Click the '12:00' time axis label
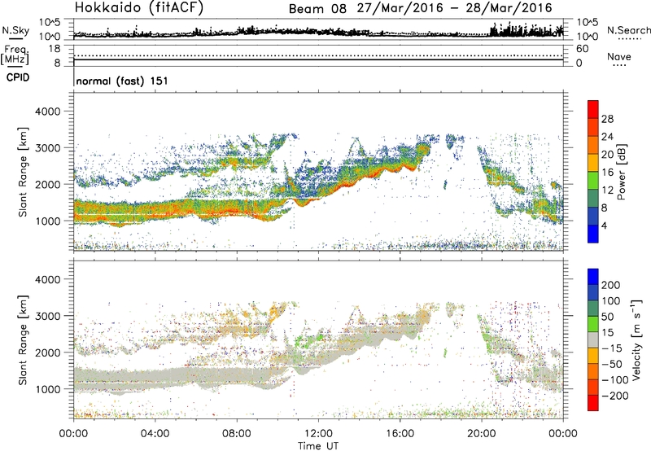The image size is (651, 451). click(318, 434)
